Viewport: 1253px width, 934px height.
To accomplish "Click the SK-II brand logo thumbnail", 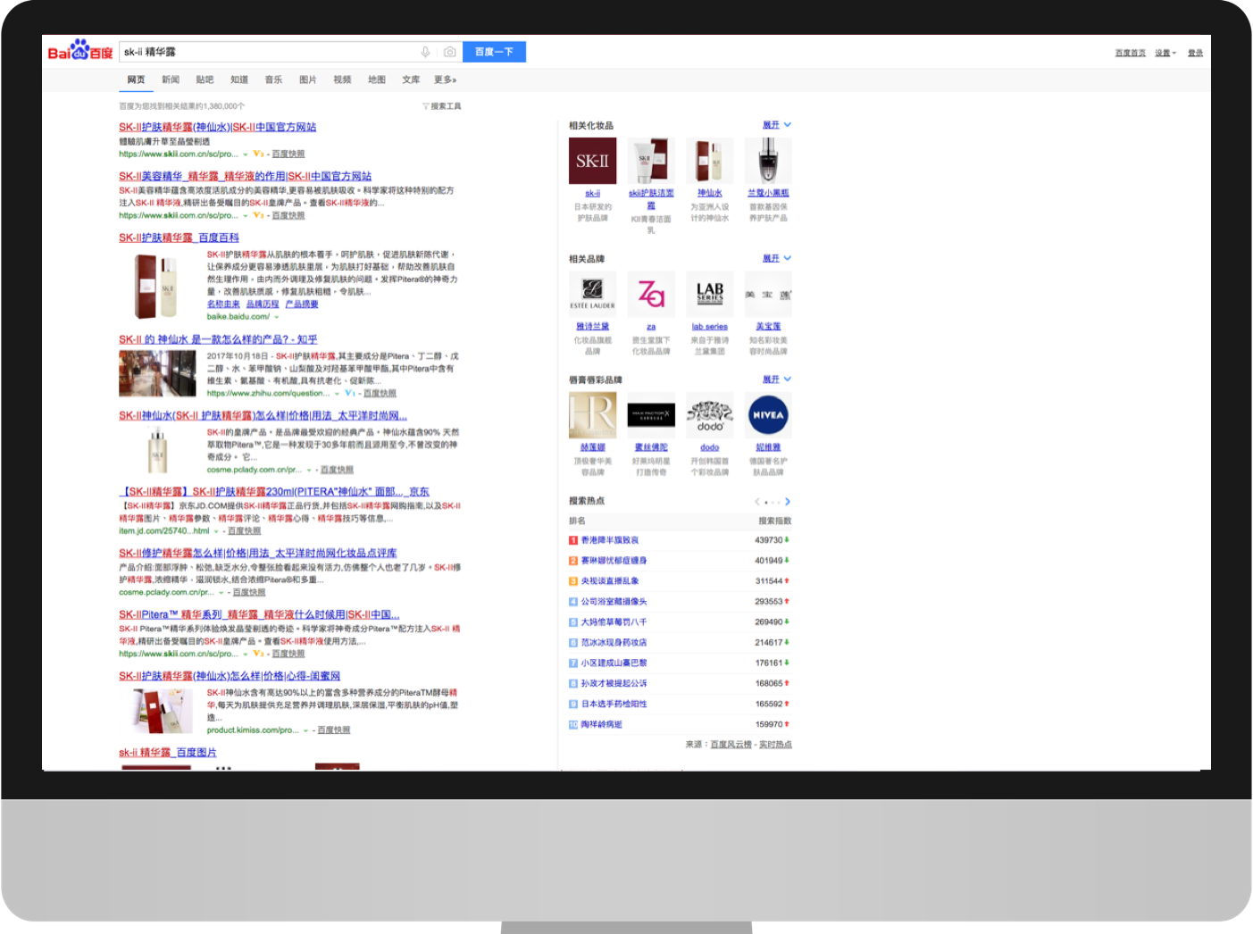I will 592,161.
